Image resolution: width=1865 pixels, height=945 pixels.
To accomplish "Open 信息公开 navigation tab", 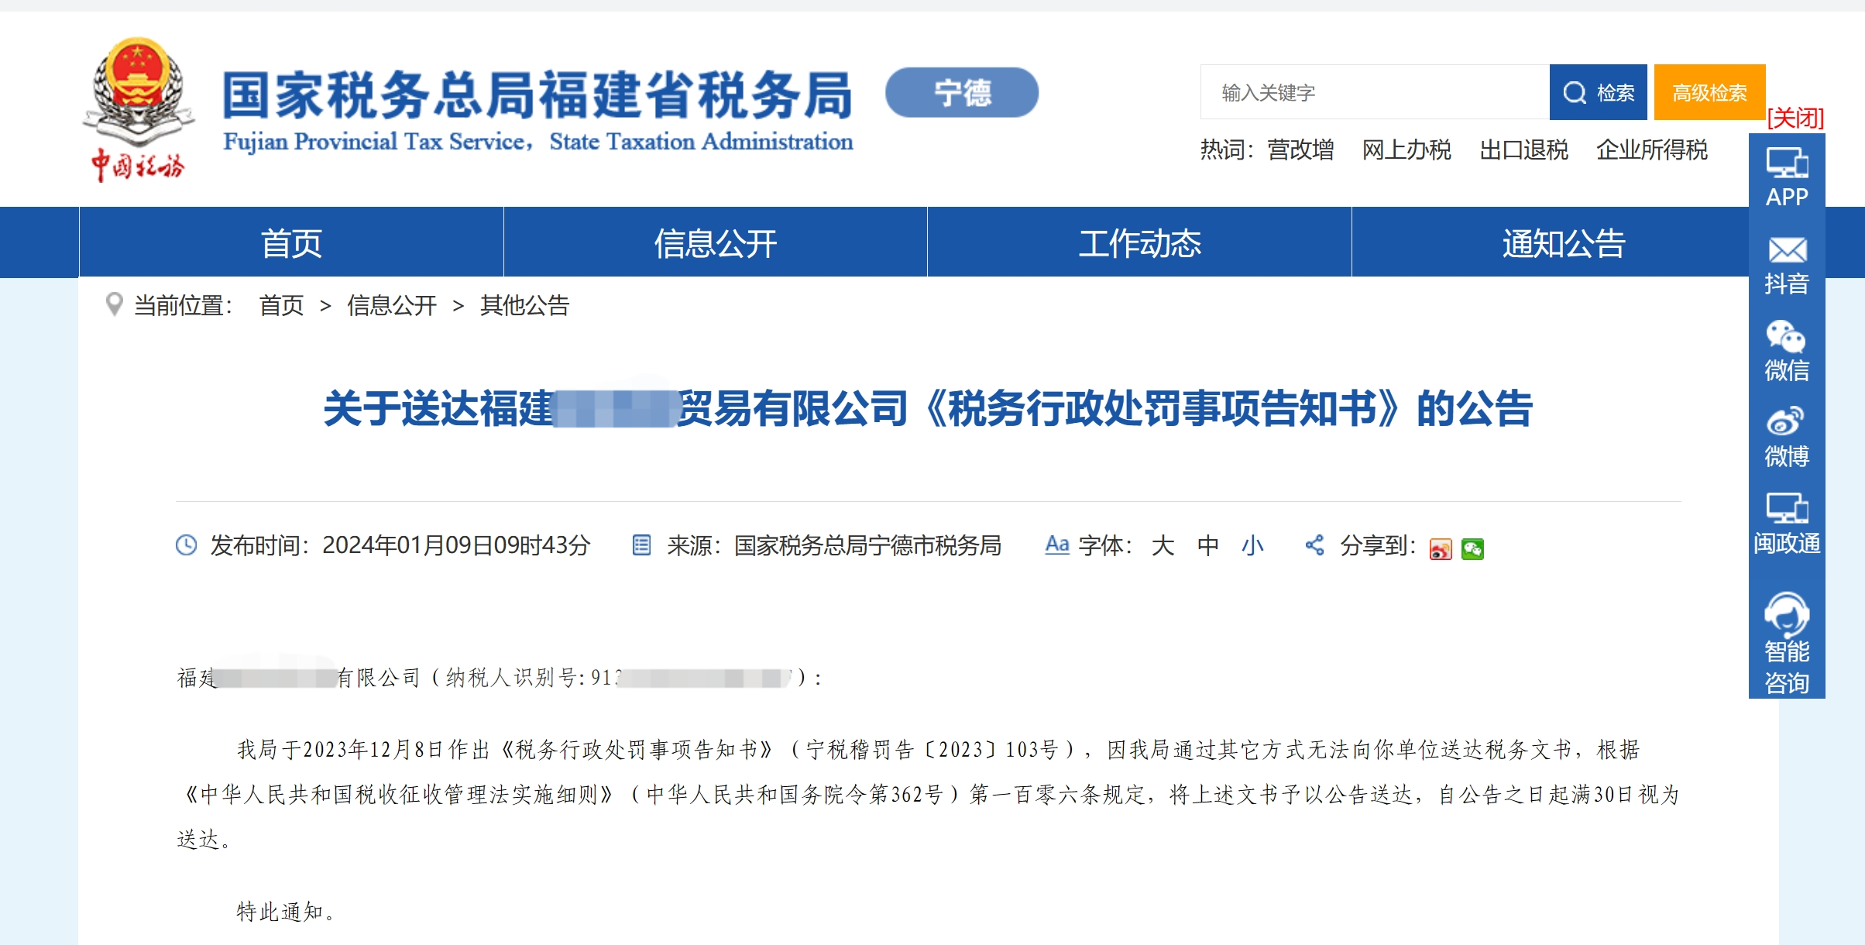I will click(x=716, y=242).
